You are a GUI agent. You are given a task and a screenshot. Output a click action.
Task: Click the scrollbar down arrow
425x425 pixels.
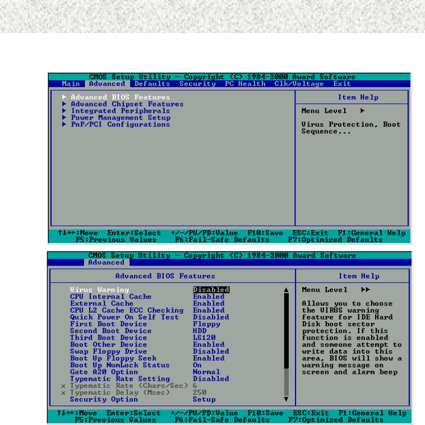286,399
